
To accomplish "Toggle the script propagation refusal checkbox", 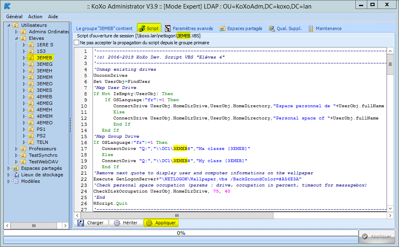I will point(76,43).
